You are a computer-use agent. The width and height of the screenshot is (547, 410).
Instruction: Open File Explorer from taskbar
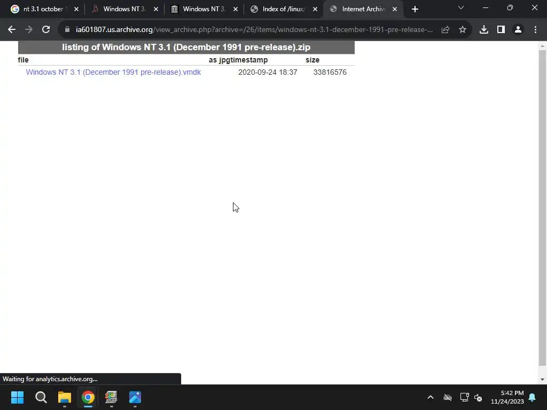[x=65, y=397]
